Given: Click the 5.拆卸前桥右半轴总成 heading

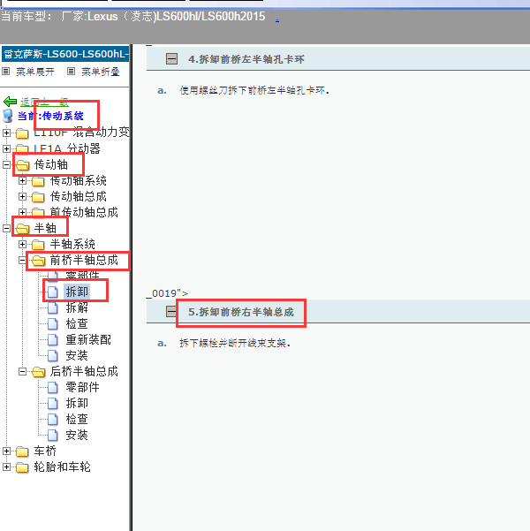Looking at the screenshot, I should (241, 312).
